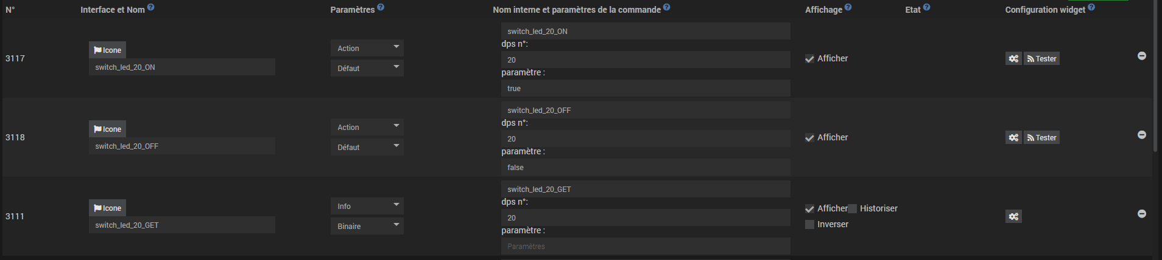Image resolution: width=1162 pixels, height=260 pixels.
Task: Open Binaire subtype dropdown for command 3111
Action: click(367, 226)
